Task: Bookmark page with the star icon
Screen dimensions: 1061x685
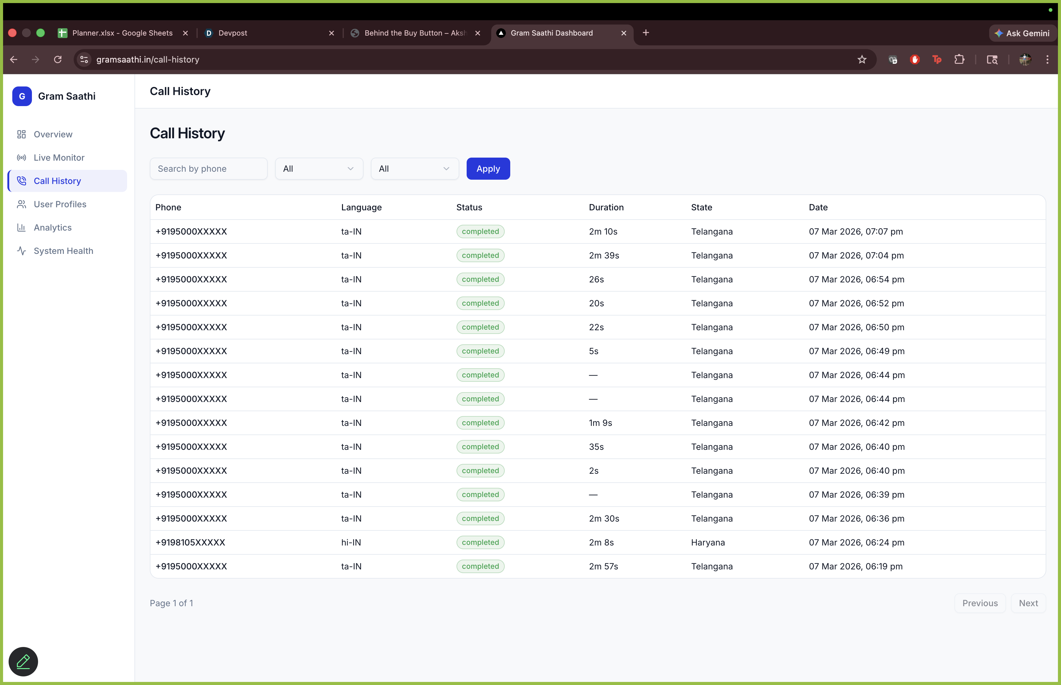Action: [x=862, y=59]
